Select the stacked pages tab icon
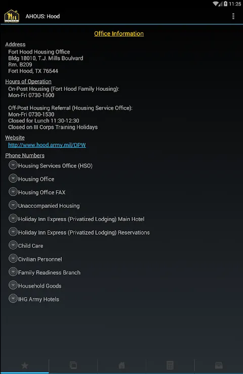 coord(73,365)
